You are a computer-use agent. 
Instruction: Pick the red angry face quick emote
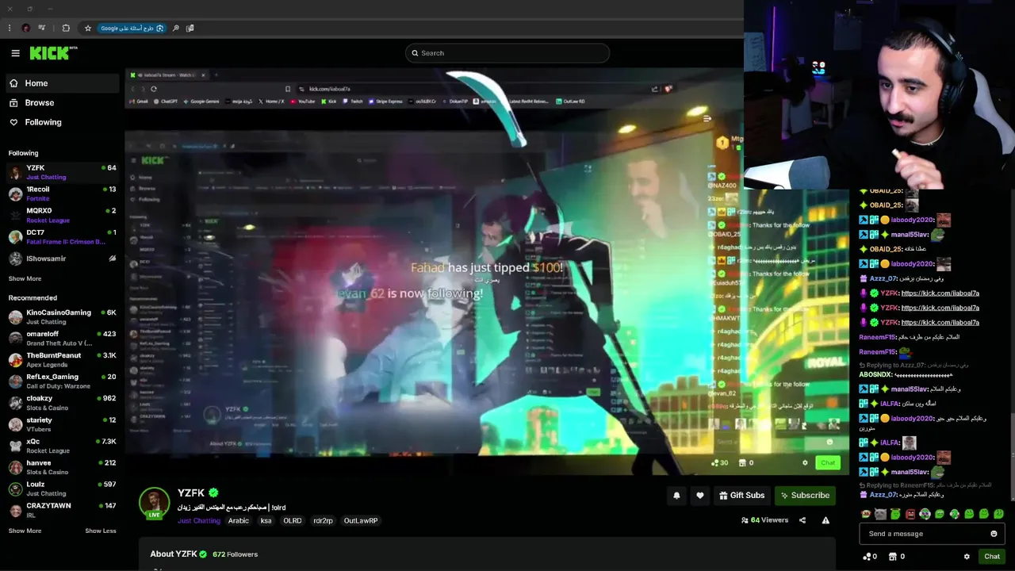click(x=910, y=514)
